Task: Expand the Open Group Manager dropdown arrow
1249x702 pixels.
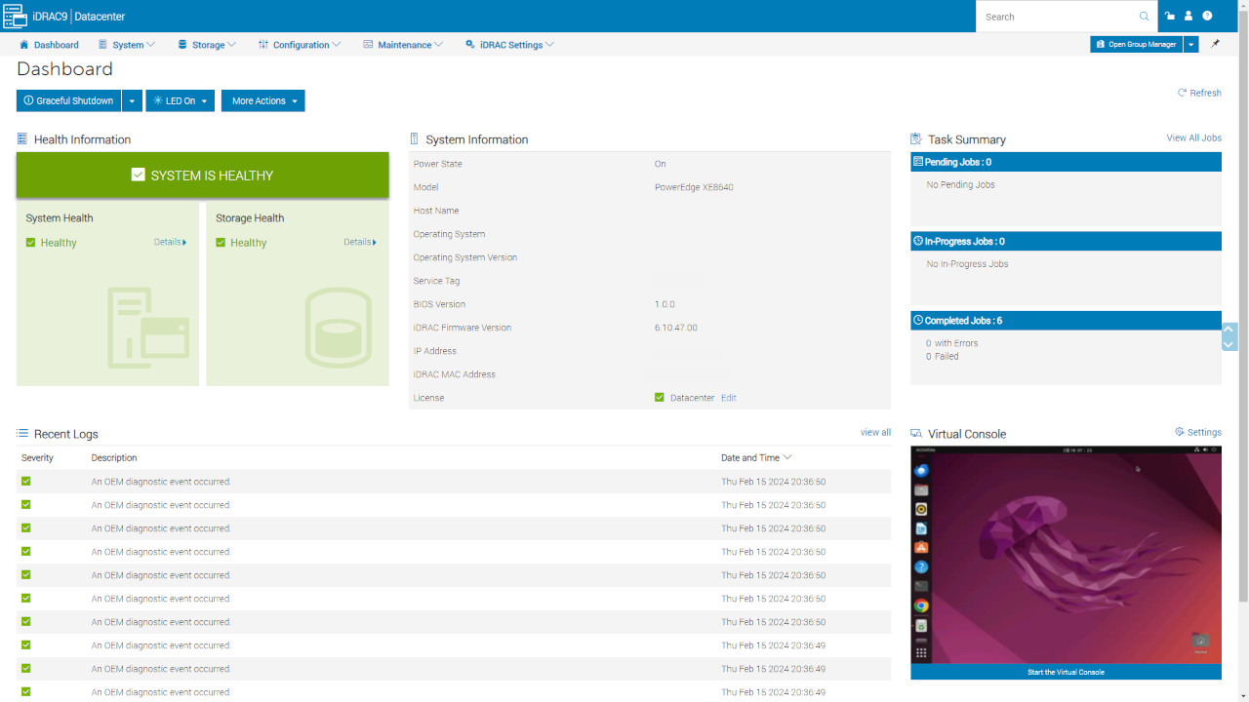Action: [x=1191, y=45]
